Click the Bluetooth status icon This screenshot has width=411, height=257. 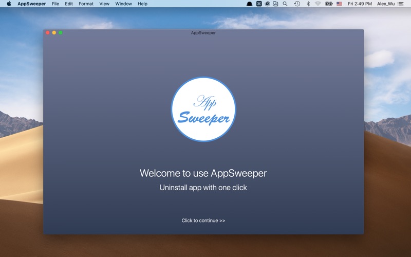308,4
